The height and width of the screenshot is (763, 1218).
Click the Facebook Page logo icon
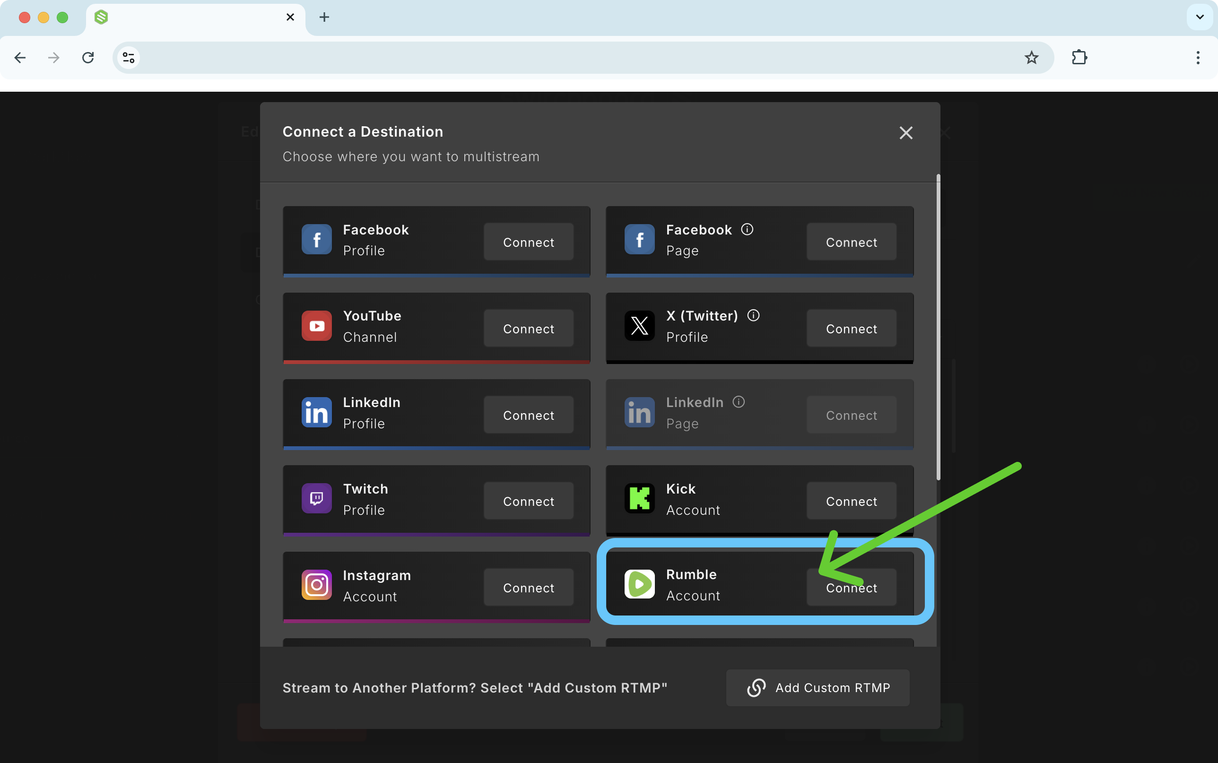pyautogui.click(x=639, y=240)
